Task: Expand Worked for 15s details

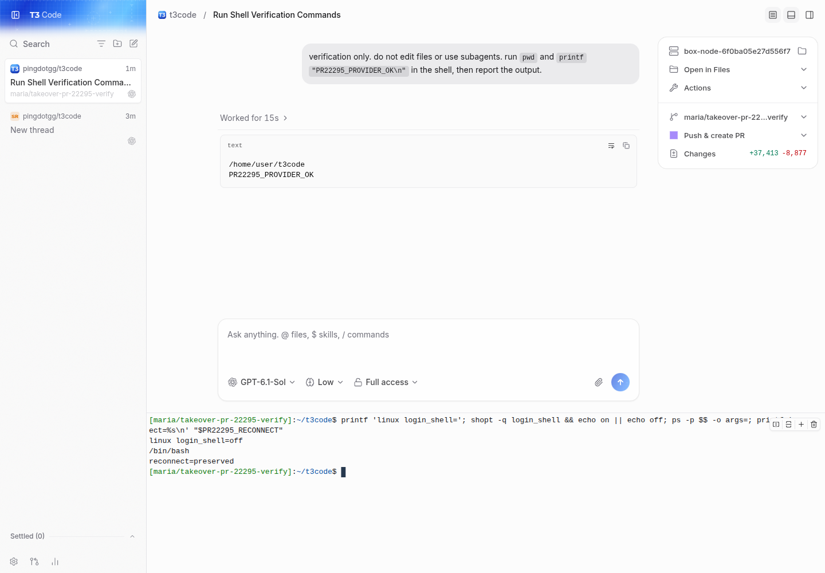Action: pos(254,118)
